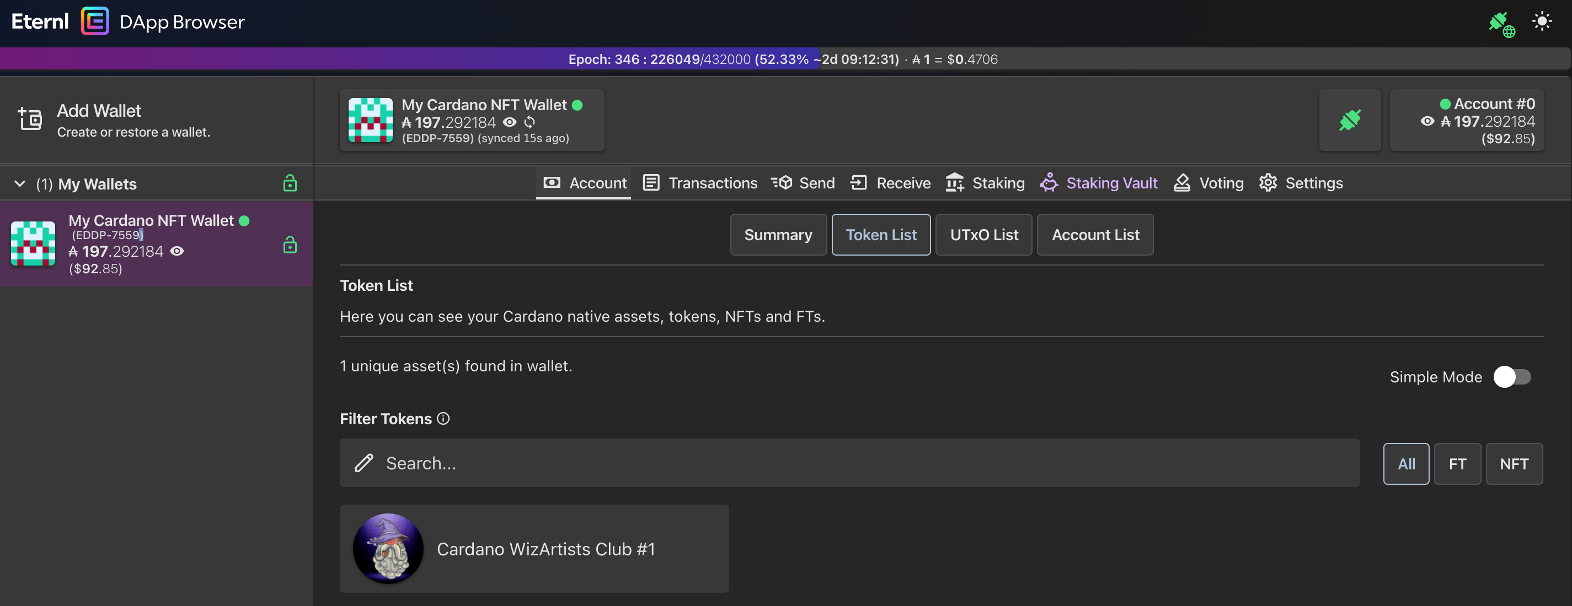Image resolution: width=1572 pixels, height=606 pixels.
Task: Click the sync refresh icon in wallet header
Action: (x=530, y=122)
